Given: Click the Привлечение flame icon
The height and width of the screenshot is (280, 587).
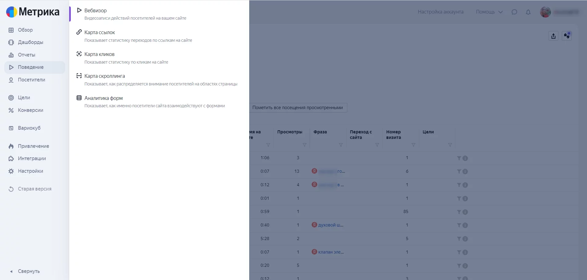Looking at the screenshot, I should [x=11, y=146].
